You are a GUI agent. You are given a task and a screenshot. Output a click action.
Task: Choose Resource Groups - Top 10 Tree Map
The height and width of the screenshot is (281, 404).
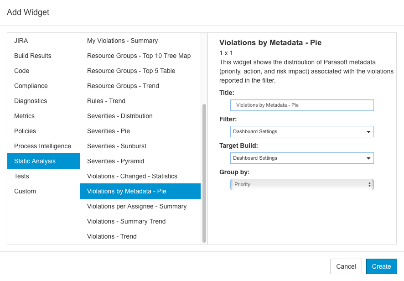tap(140, 56)
